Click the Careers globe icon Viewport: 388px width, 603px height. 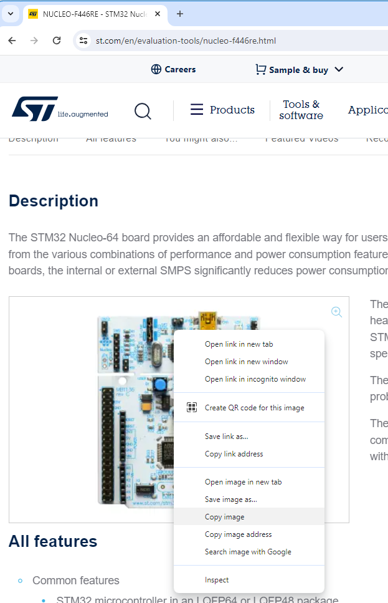156,69
